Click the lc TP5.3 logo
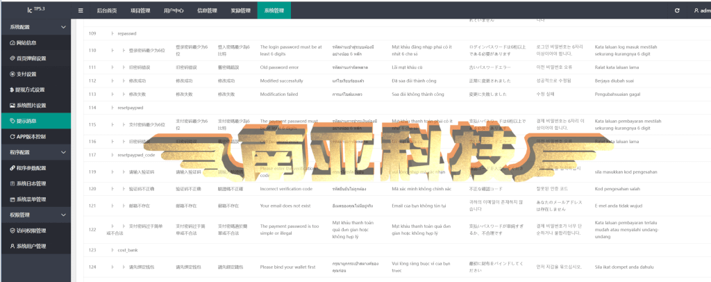The height and width of the screenshot is (282, 711). pyautogui.click(x=35, y=10)
